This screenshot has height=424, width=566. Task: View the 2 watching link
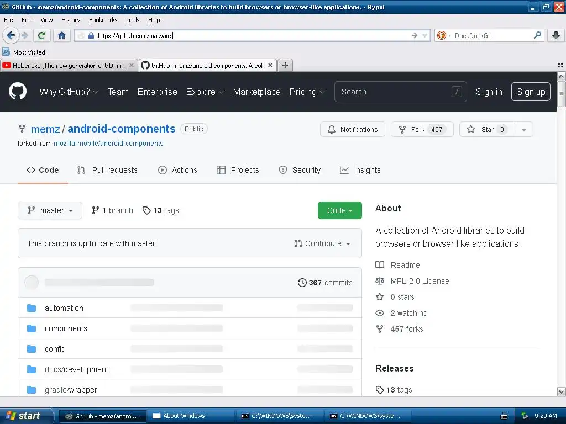point(401,313)
